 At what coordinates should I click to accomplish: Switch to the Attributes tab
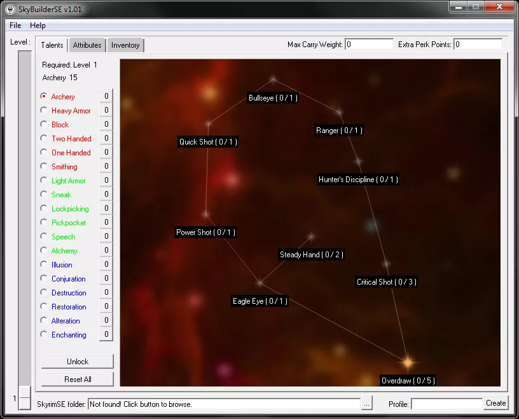[87, 45]
